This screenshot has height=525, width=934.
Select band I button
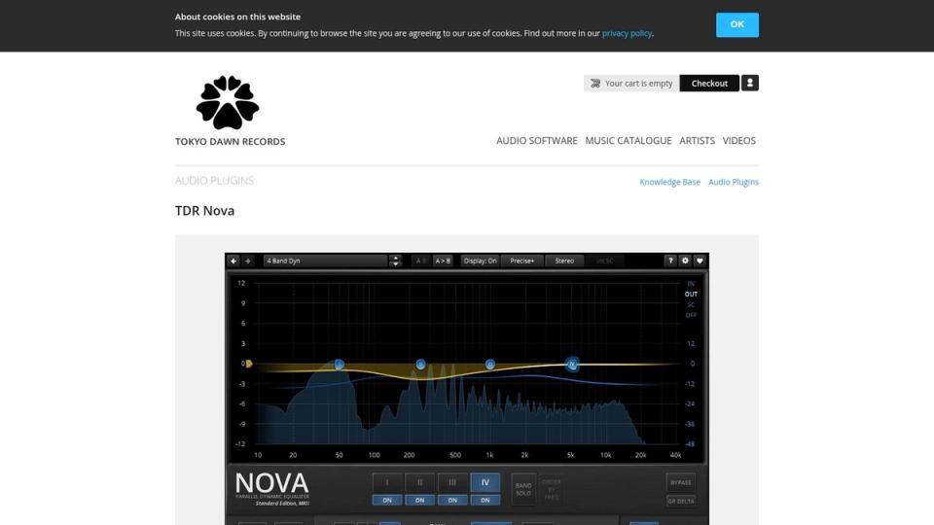click(386, 483)
